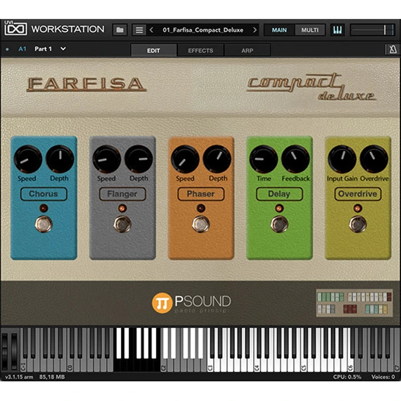This screenshot has height=401, width=401.
Task: Click the Overdrive pedal LED indicator
Action: 358,208
